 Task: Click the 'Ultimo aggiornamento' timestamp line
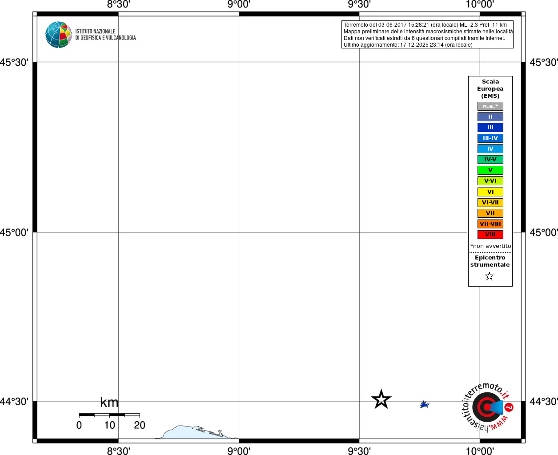click(408, 45)
